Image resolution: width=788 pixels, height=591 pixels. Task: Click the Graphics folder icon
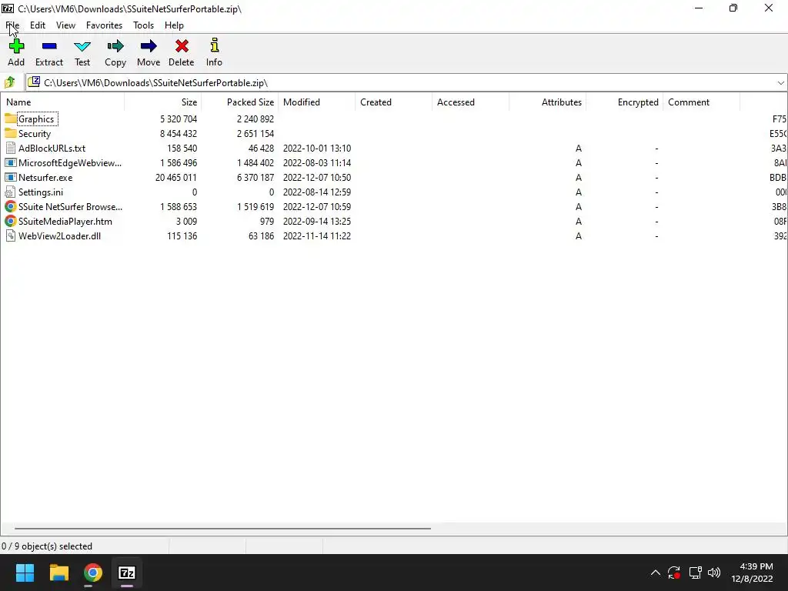pos(10,119)
